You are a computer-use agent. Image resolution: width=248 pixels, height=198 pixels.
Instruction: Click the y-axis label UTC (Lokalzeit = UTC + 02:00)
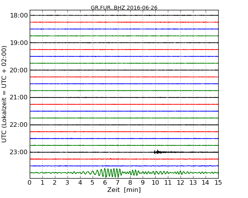point(4,94)
